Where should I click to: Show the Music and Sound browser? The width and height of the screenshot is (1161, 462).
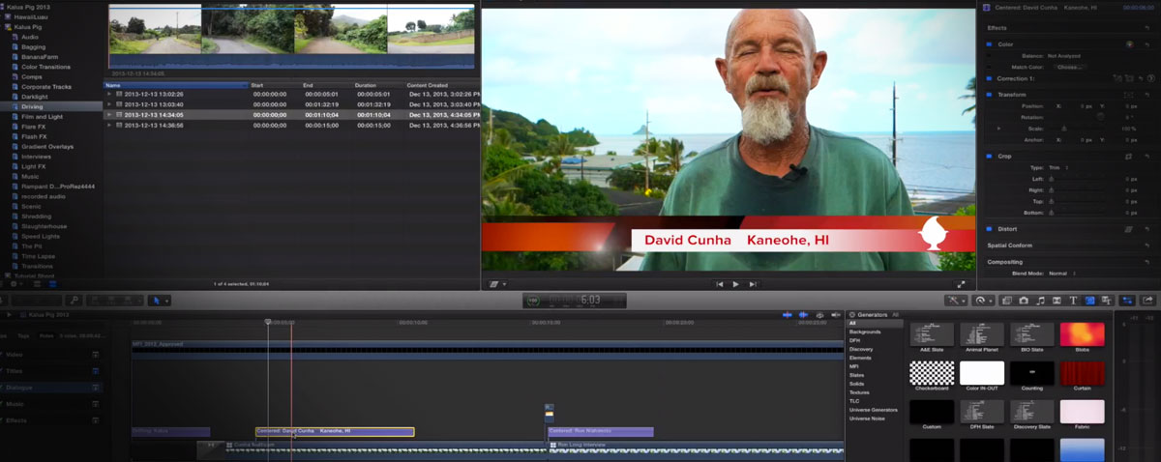point(1040,301)
